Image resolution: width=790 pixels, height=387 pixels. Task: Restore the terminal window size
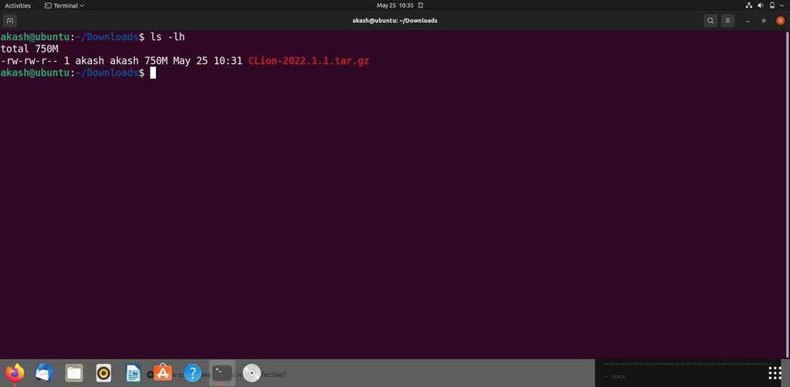(764, 21)
